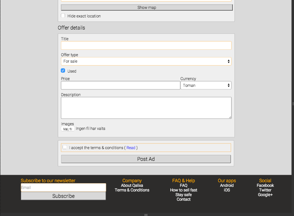Enable Hide exact location checkbox

pyautogui.click(x=63, y=16)
